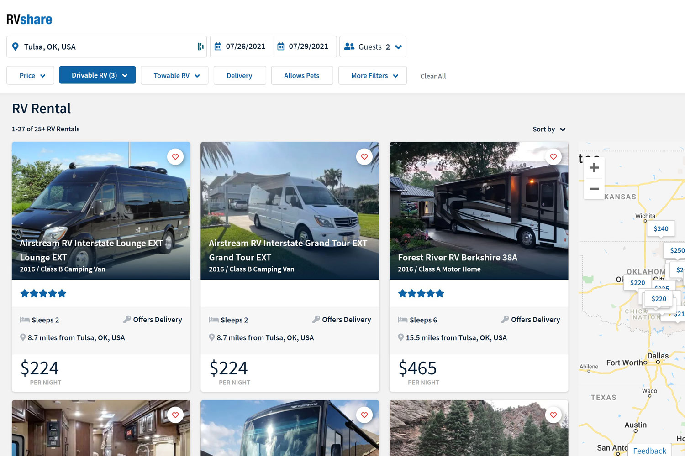The image size is (685, 456).
Task: Expand the Guests 2 dropdown
Action: click(373, 47)
